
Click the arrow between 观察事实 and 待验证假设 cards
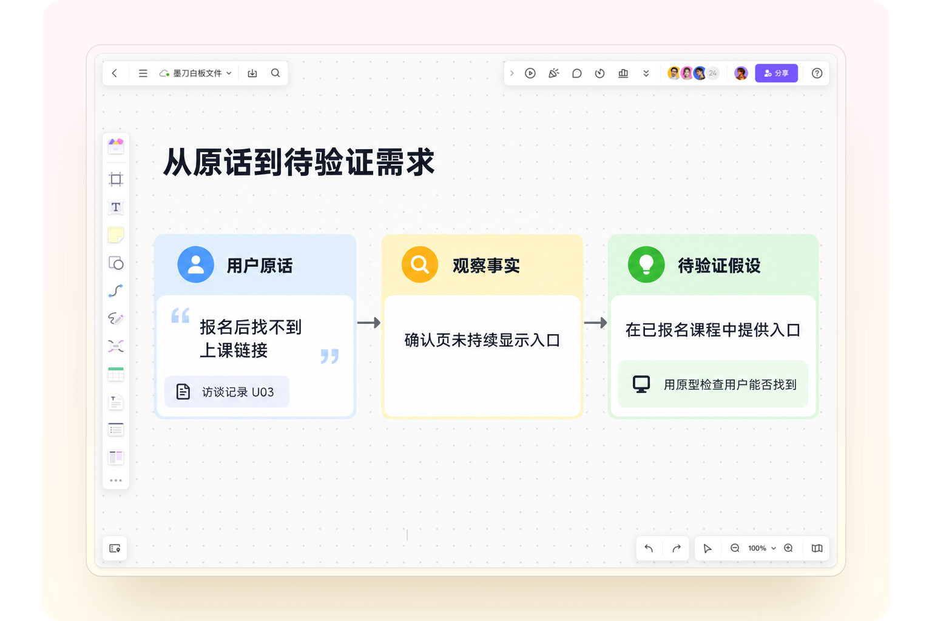tap(596, 323)
